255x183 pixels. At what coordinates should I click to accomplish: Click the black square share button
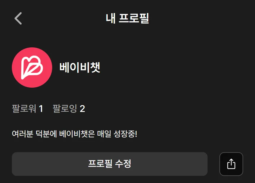[x=231, y=164]
